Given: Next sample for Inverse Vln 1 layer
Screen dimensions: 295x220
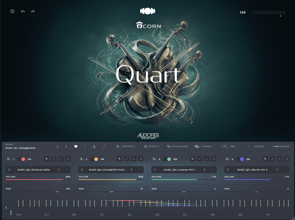Looking at the screenshot, I should pos(204,170).
